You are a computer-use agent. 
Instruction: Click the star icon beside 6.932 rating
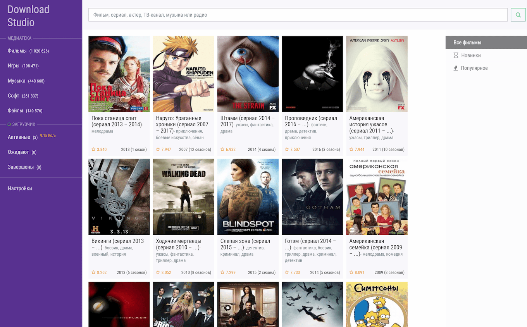coord(222,149)
